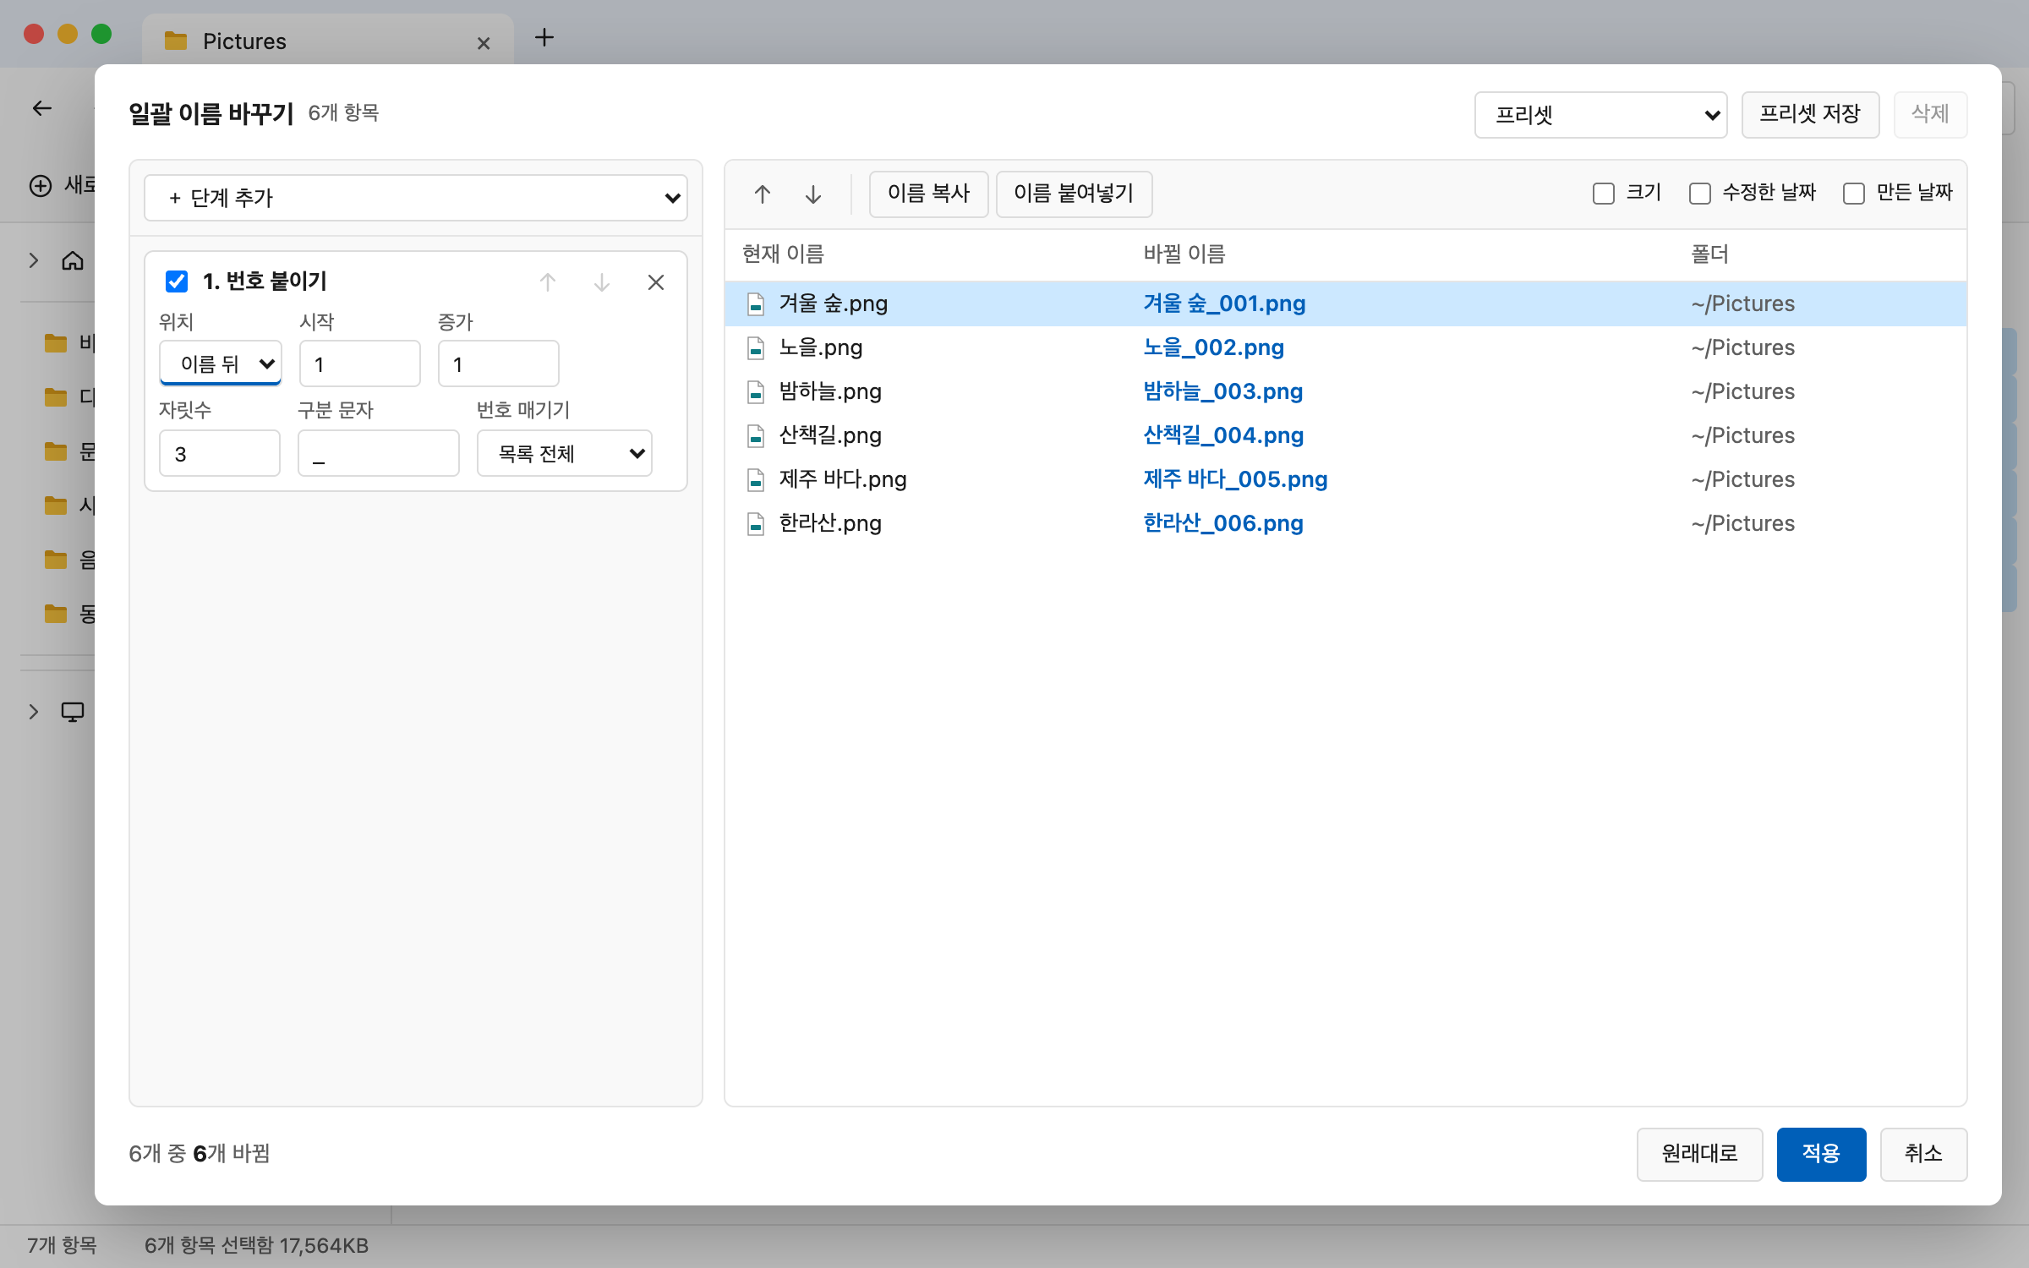This screenshot has height=1268, width=2029.
Task: Click new name 겨울 숲_001.png
Action: [x=1224, y=304]
